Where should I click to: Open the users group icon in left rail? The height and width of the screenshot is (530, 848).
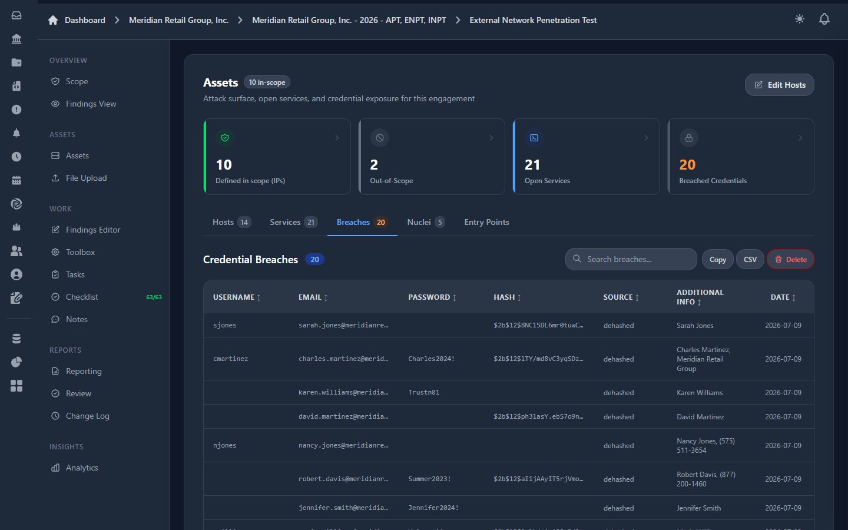coord(16,251)
